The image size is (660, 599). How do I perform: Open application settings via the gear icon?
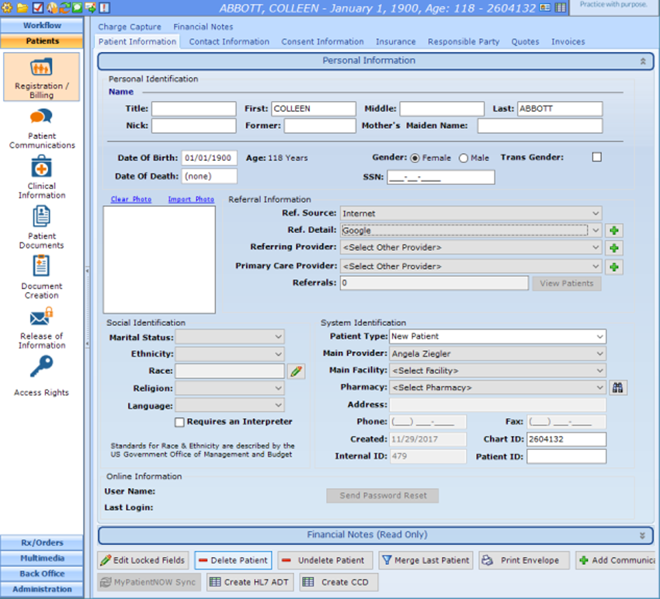(x=5, y=7)
